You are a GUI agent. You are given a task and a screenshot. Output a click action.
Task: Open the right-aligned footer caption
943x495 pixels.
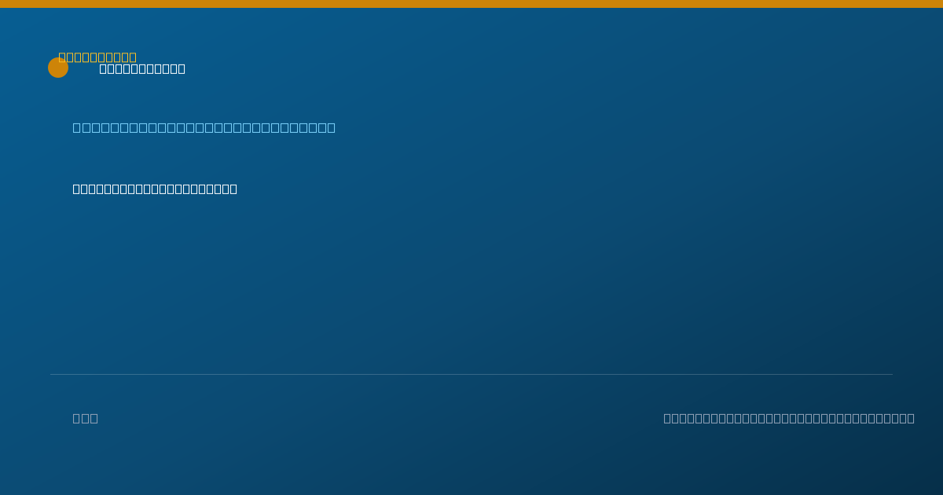(789, 418)
